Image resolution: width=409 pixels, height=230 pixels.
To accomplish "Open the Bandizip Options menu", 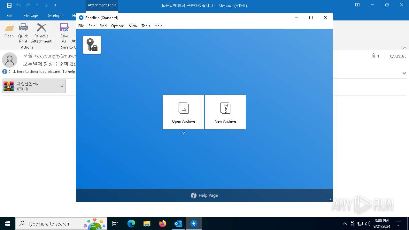I will click(x=118, y=26).
